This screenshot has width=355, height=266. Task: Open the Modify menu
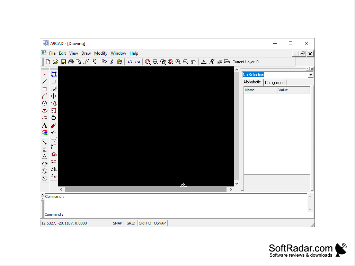[x=101, y=53]
